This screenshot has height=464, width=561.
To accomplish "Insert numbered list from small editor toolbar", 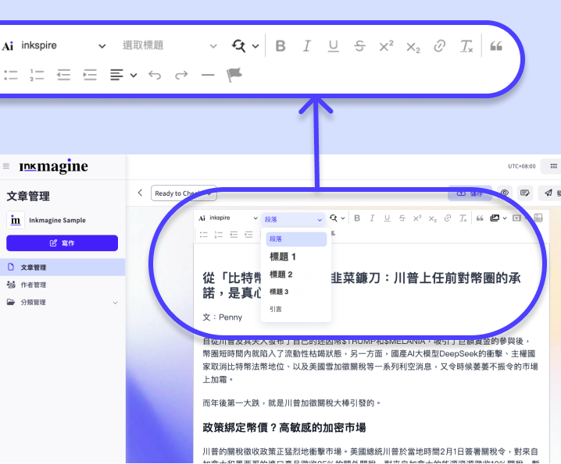I will point(219,235).
